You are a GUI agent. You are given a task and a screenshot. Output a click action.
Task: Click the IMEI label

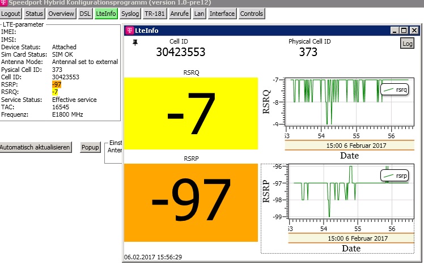click(x=9, y=32)
